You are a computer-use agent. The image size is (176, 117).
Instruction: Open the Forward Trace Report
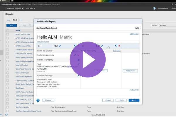(23, 54)
